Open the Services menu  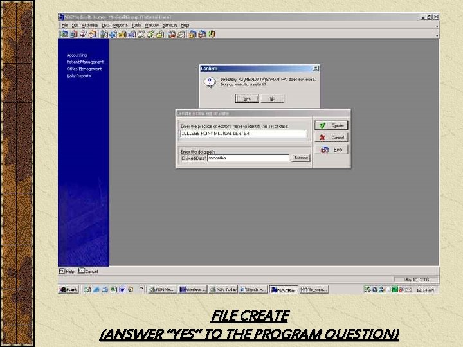tap(170, 25)
